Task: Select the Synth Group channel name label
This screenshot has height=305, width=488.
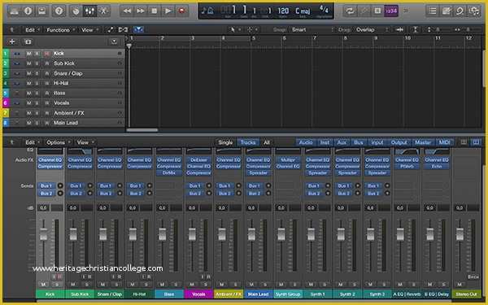Action: tap(288, 294)
